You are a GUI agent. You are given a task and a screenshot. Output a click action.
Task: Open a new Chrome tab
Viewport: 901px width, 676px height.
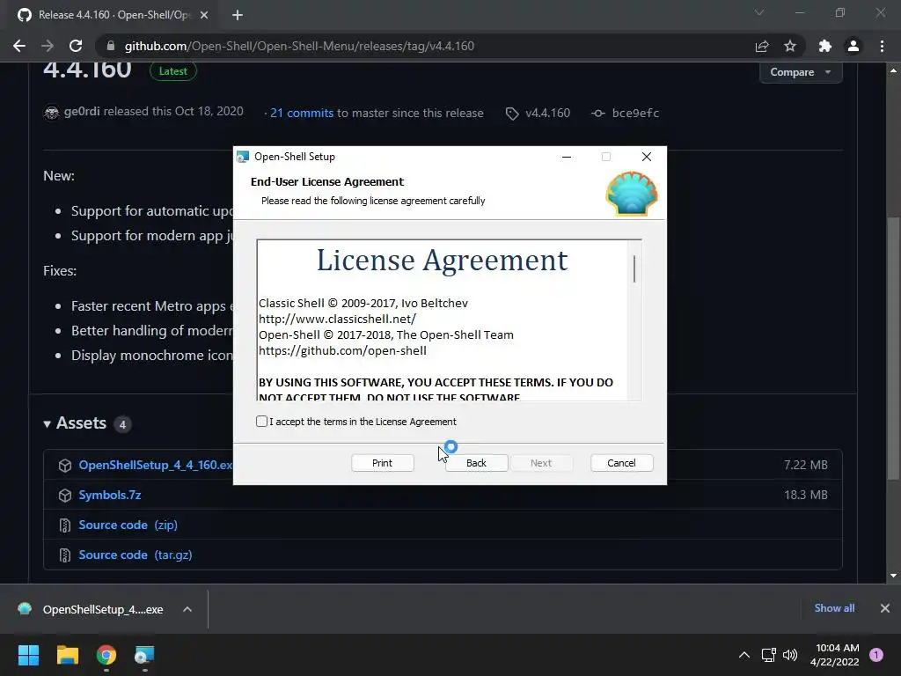coord(238,15)
